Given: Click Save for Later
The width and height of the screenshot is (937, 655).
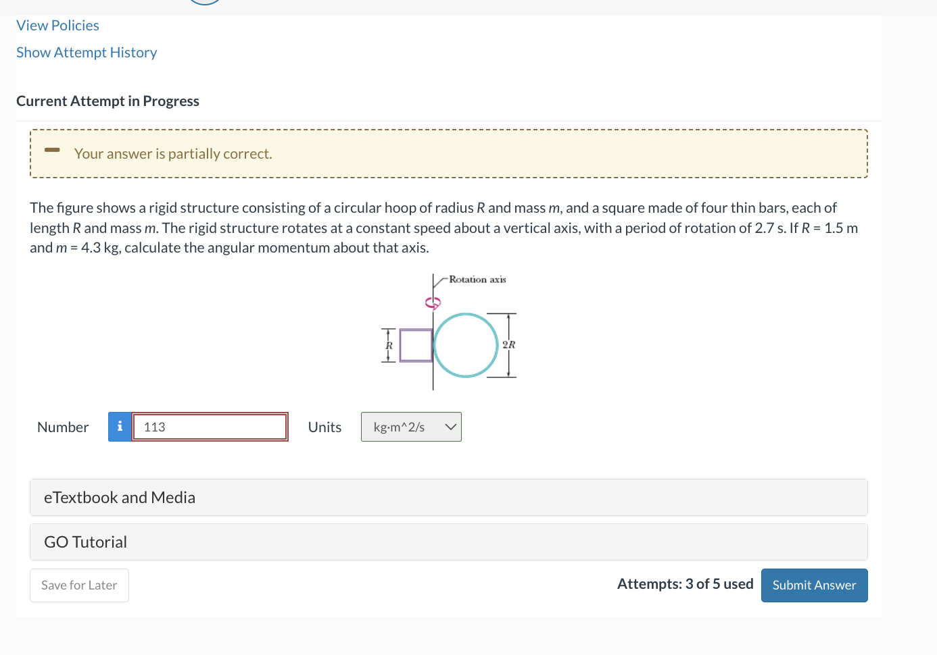Looking at the screenshot, I should click(79, 585).
